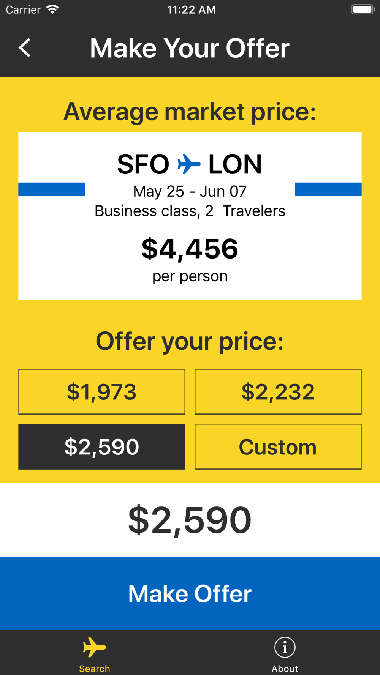Viewport: 380px width, 675px height.
Task: Tap the blue airplane route icon
Action: coord(189,164)
